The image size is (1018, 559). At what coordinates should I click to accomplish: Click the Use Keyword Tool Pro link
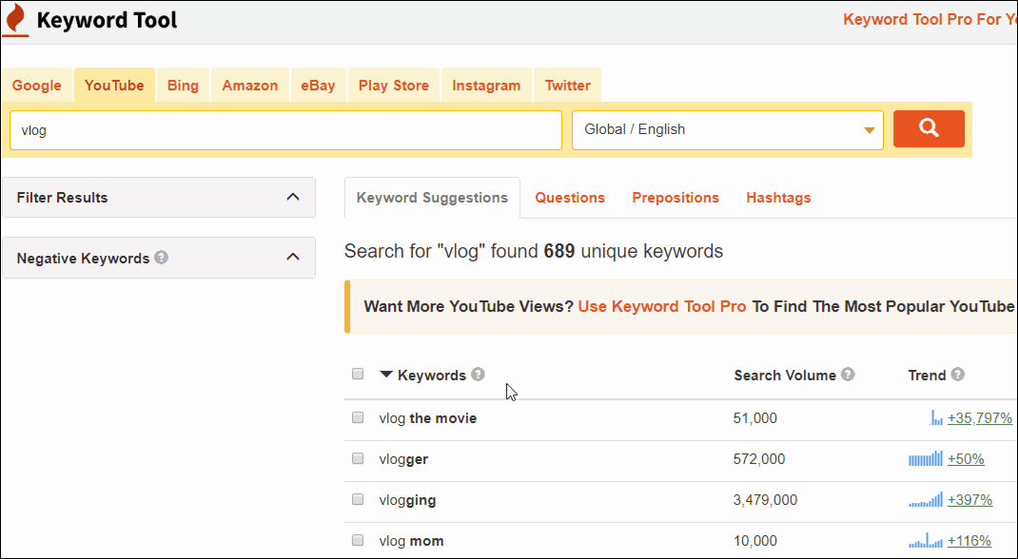[x=662, y=306]
